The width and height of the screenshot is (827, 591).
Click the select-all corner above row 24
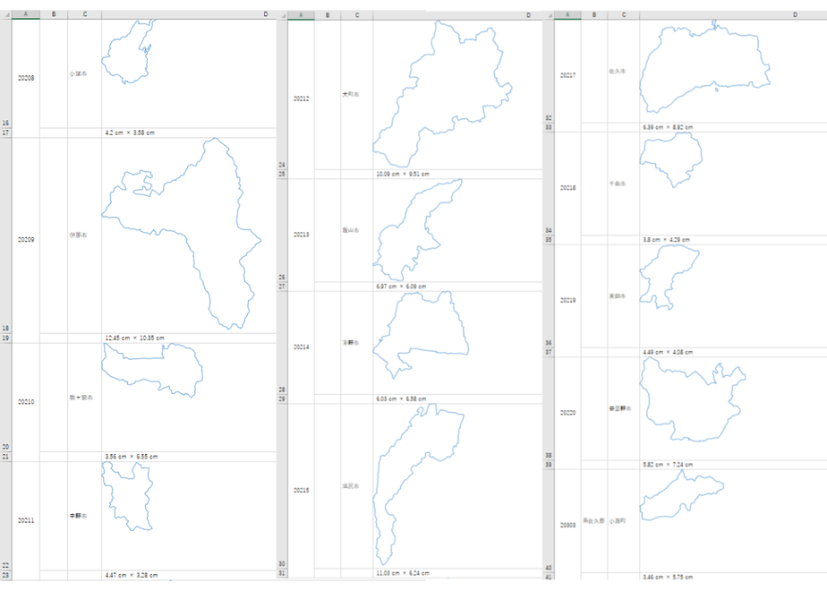click(282, 15)
